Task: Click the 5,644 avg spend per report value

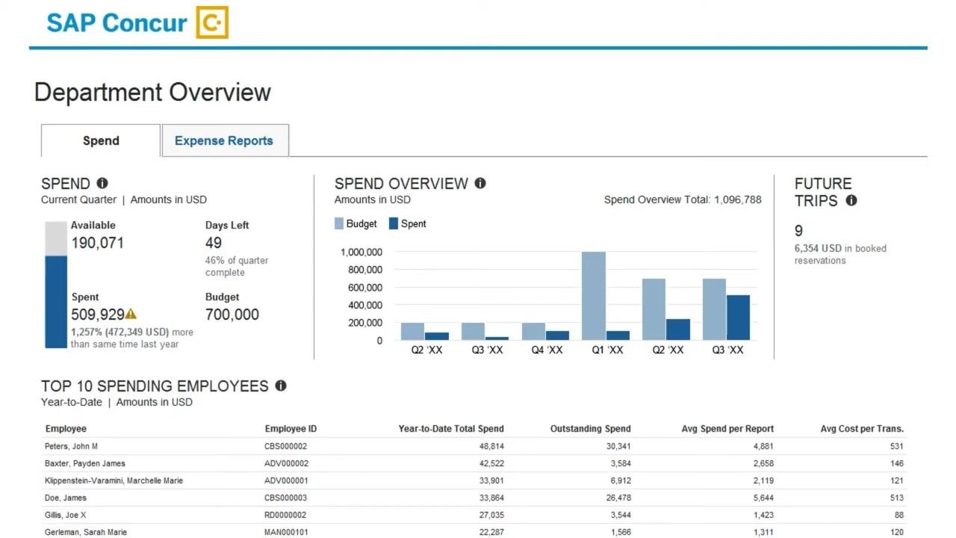Action: [x=762, y=498]
